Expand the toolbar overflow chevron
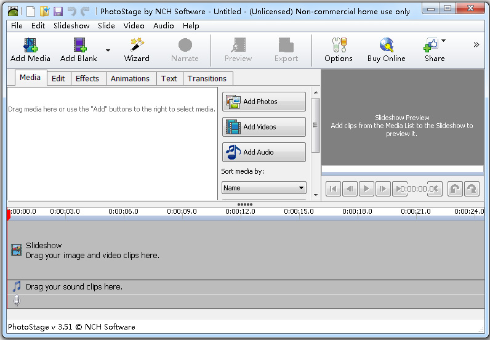490x340 pixels. pyautogui.click(x=476, y=44)
